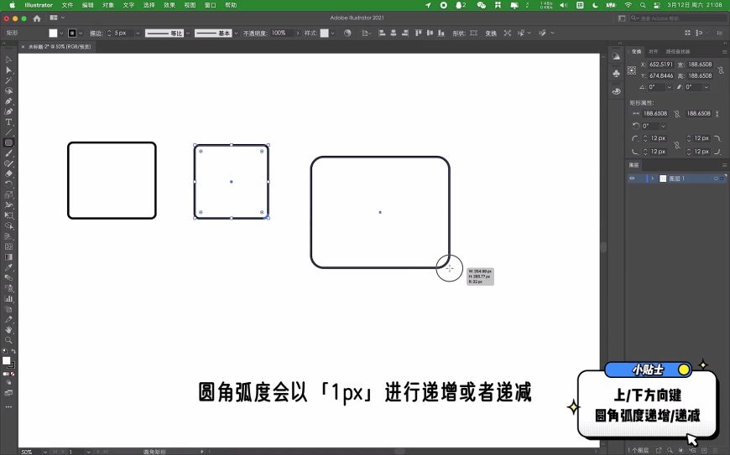Open the Edit Toolbar three-dots menu
Image resolution: width=730 pixels, height=455 pixels.
pyautogui.click(x=8, y=407)
